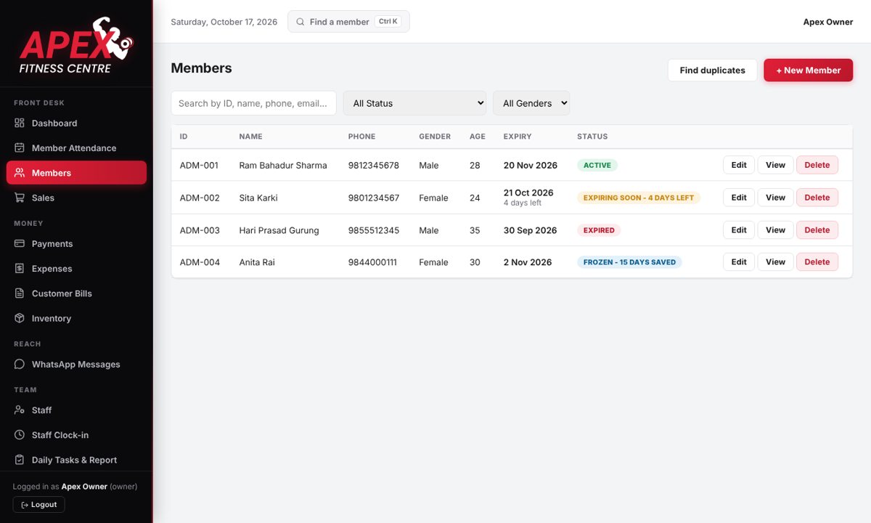View Anita Rai's details
The height and width of the screenshot is (523, 871).
(775, 262)
